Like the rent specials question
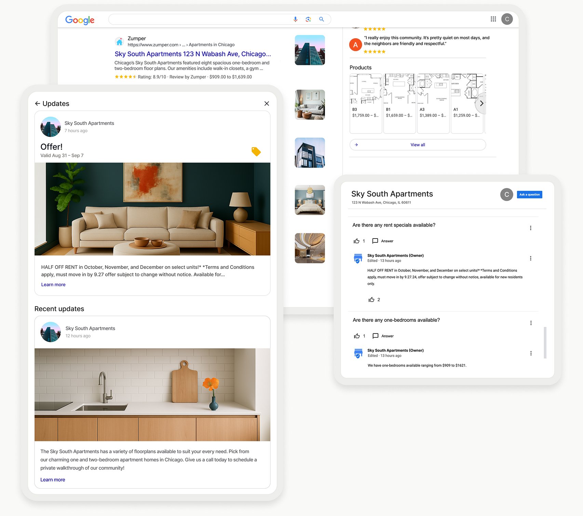 click(356, 241)
